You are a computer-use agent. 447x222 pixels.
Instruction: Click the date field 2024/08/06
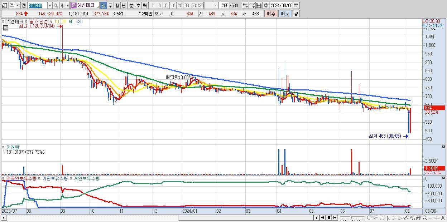[282, 5]
